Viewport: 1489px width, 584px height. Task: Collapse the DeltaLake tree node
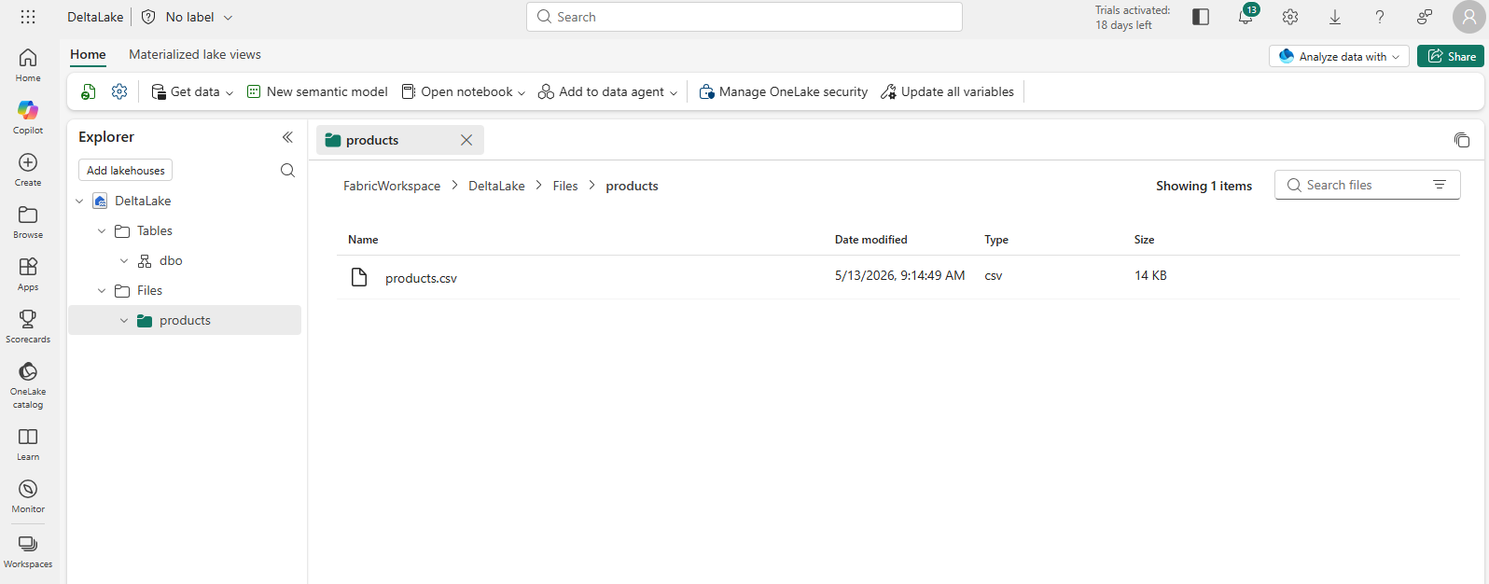click(x=79, y=201)
